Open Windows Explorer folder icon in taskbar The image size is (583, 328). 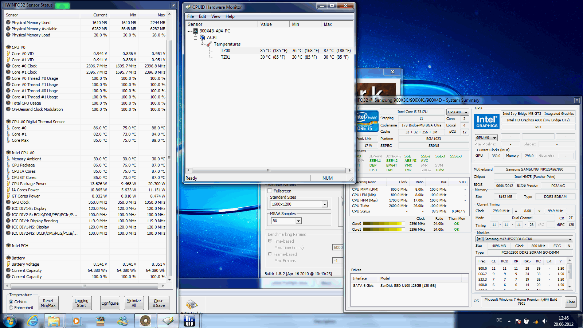point(54,321)
